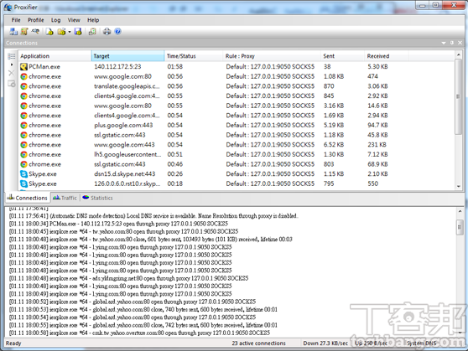Click the connections list scroll down arrow
Image resolution: width=468 pixels, height=351 pixels.
coord(459,187)
